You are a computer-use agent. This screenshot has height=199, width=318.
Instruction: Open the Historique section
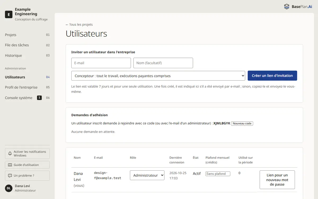[27, 55]
